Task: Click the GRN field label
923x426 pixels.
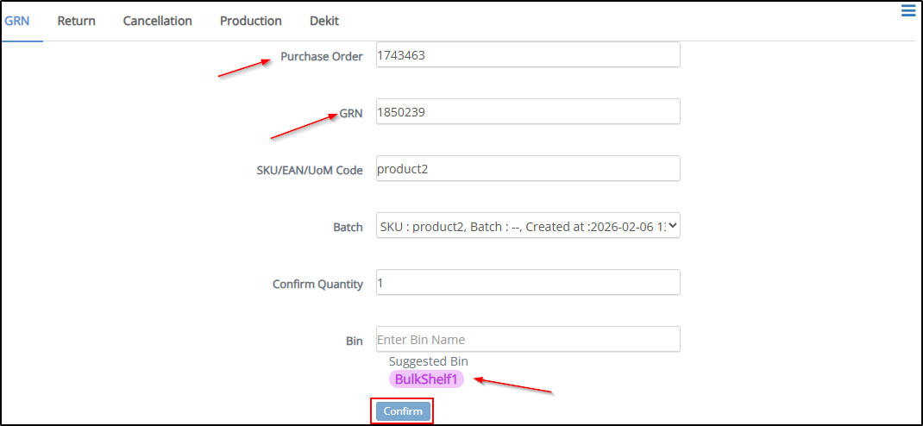Action: [x=351, y=113]
